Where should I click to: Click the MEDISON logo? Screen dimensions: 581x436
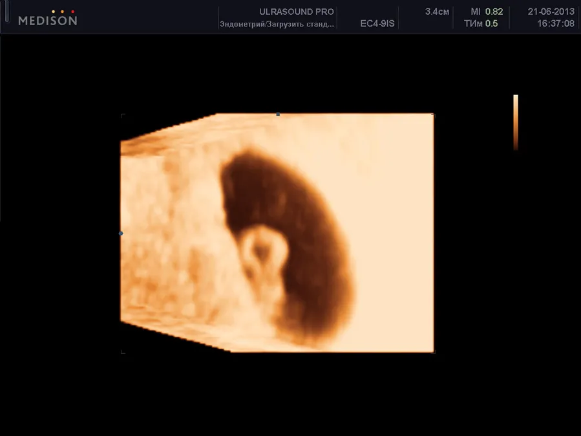tap(48, 18)
